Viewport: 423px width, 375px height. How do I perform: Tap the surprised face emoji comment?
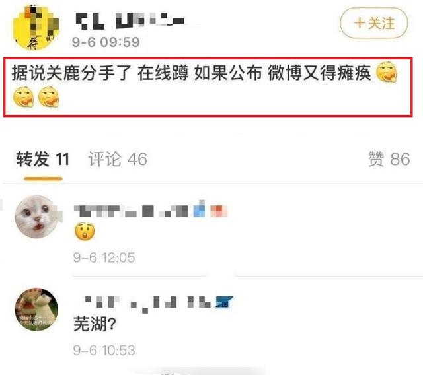[85, 231]
